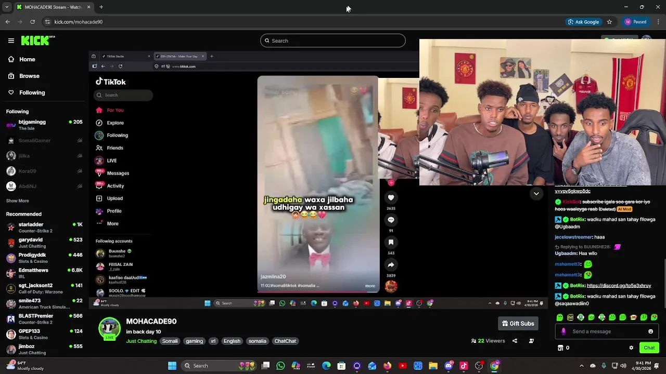The image size is (666, 374).
Task: Open Chrome three-dot menu
Action: (x=658, y=22)
